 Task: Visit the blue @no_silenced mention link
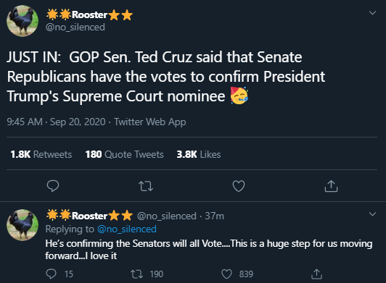tap(127, 229)
